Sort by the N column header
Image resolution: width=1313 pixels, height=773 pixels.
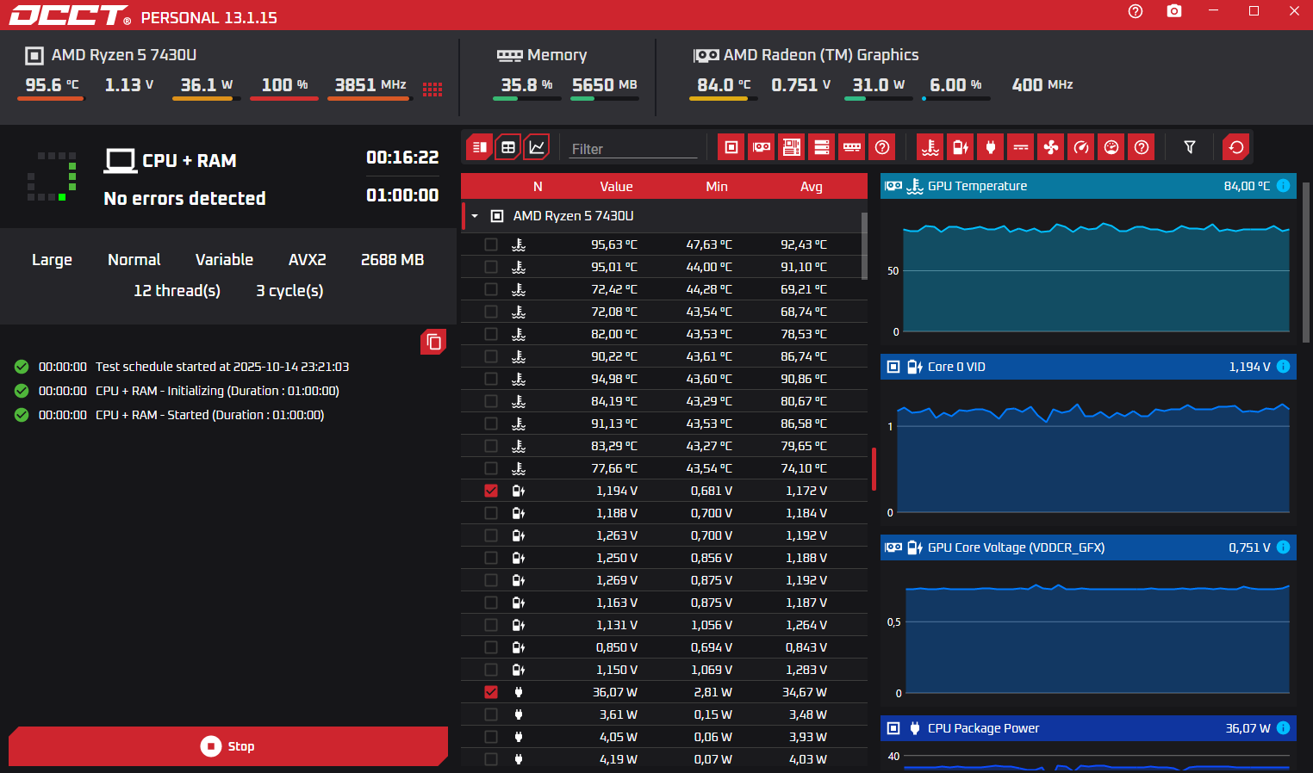click(538, 187)
